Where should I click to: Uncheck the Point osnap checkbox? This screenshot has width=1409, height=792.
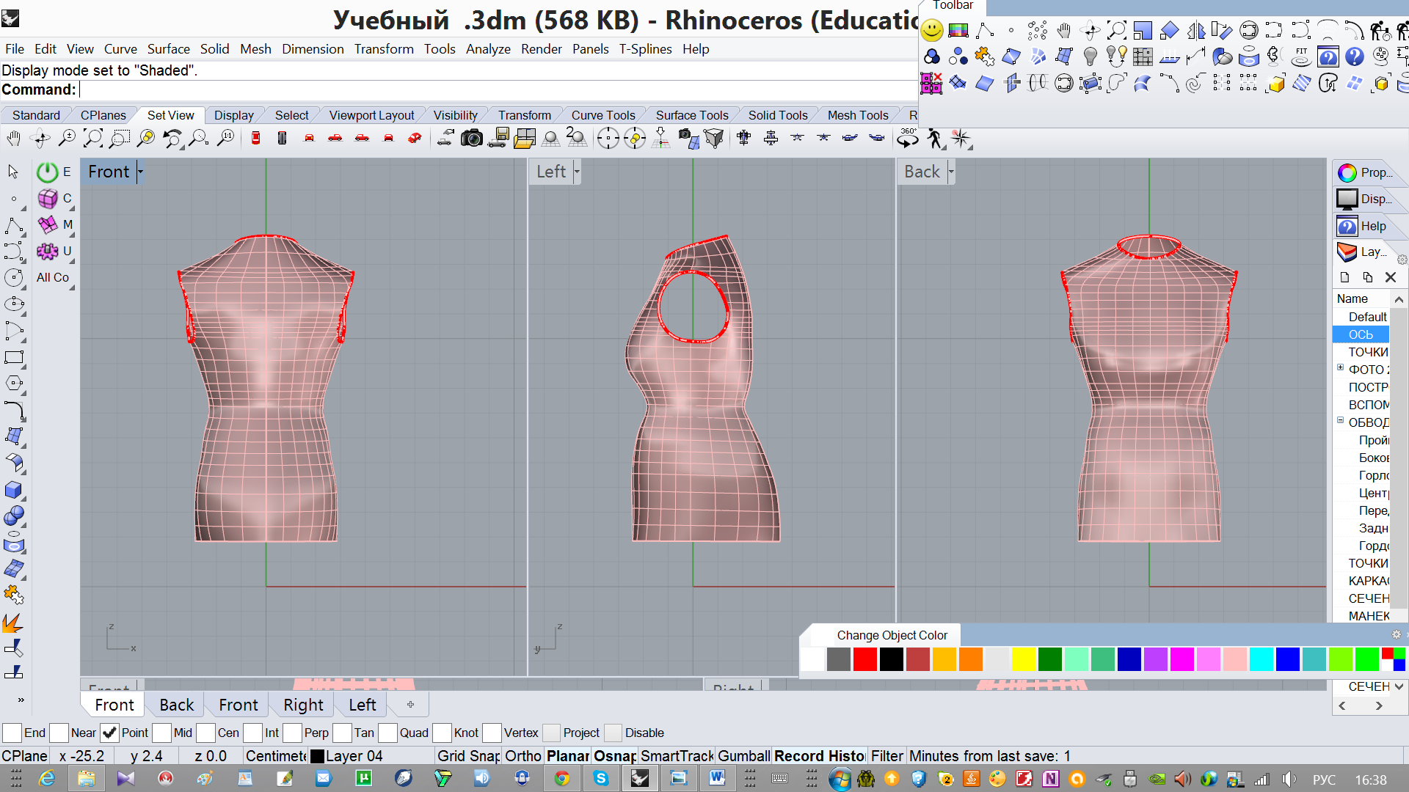109,733
